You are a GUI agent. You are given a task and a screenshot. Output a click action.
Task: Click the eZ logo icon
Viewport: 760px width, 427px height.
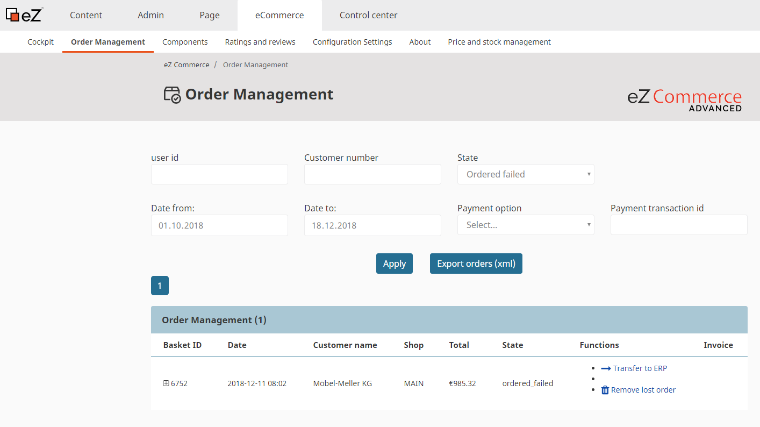click(24, 15)
